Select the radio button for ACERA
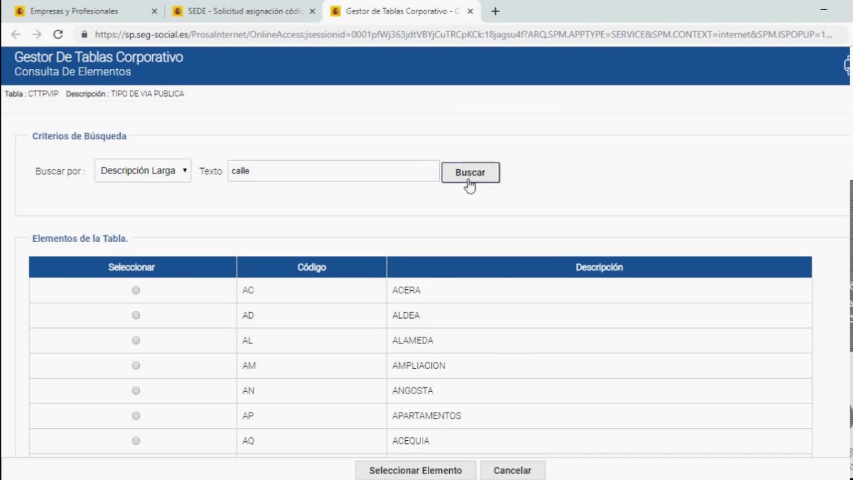Screen dimensions: 853x480 135,290
